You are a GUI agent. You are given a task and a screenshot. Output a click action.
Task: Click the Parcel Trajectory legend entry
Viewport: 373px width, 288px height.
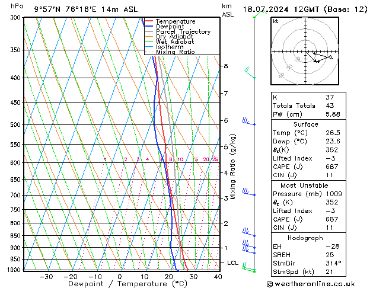click(x=178, y=31)
